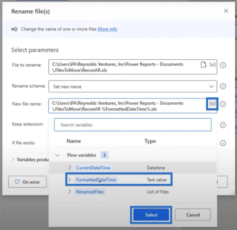Choose the FormattedDateTime variable
Image resolution: width=237 pixels, height=230 pixels.
coord(96,180)
